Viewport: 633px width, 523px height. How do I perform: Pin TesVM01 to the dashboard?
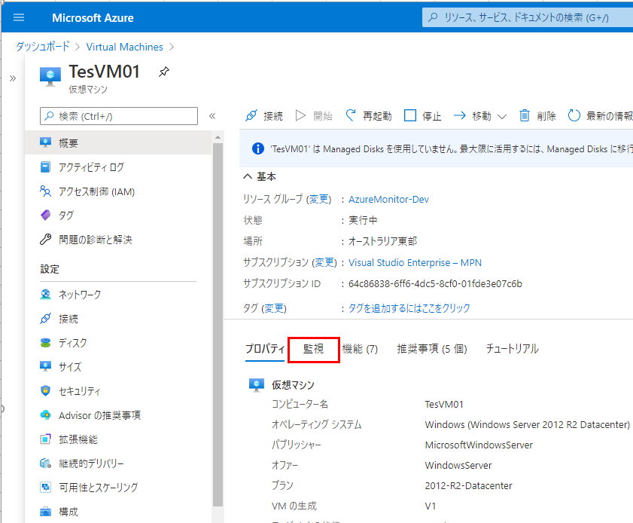(164, 72)
